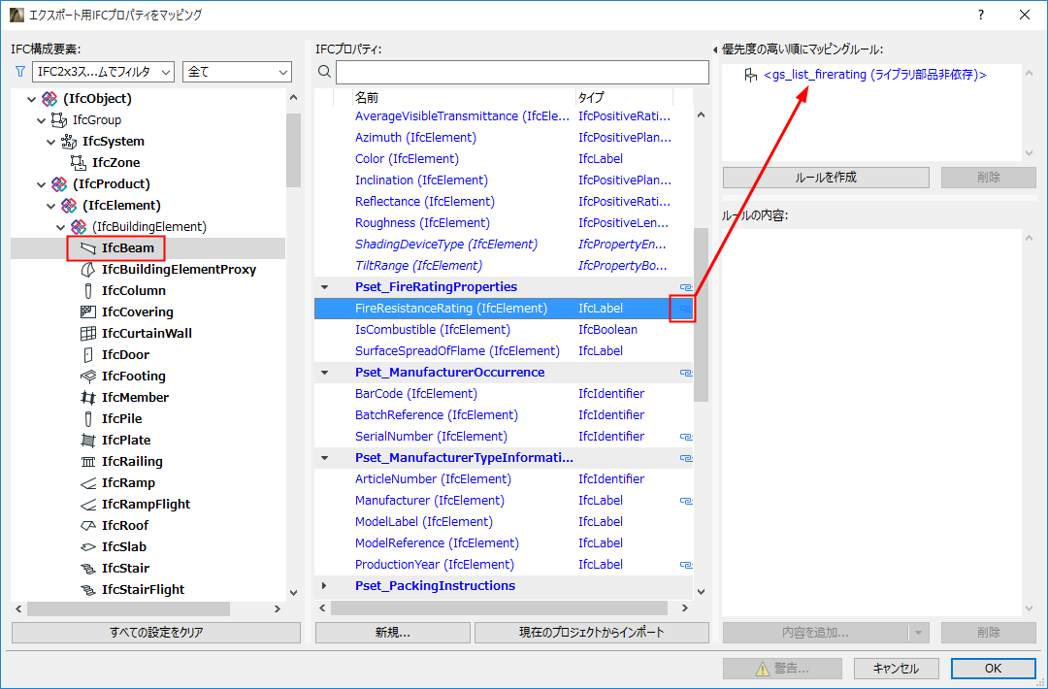Click link icon on Pset_ManufacturerOccurrence row

(686, 373)
